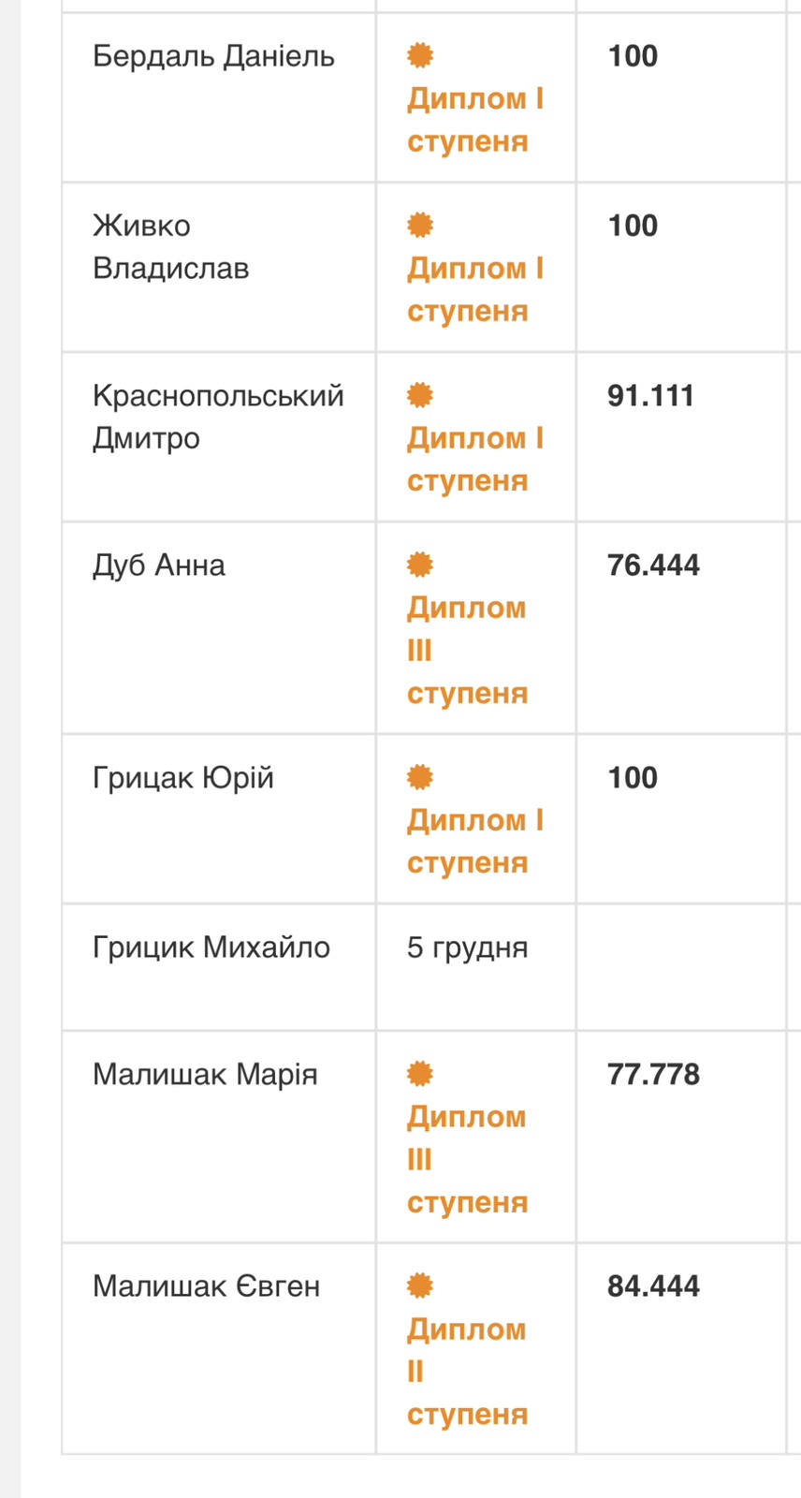The image size is (801, 1498).
Task: Click the score 91.111
Action: [650, 395]
